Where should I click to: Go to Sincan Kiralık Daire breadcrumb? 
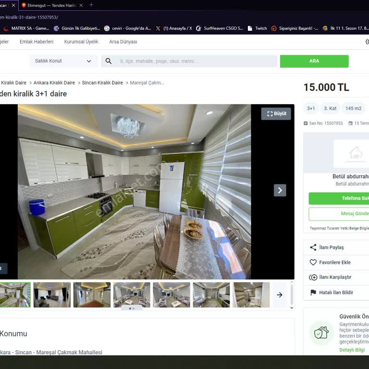click(x=102, y=83)
